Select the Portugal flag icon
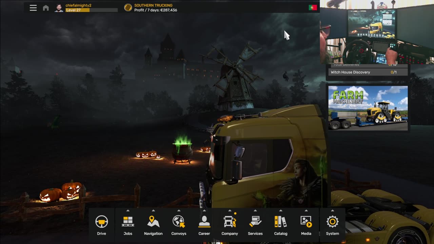This screenshot has height=244, width=434. tap(313, 7)
